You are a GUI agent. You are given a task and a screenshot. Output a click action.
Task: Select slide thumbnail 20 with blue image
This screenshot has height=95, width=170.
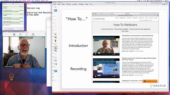click(x=56, y=71)
